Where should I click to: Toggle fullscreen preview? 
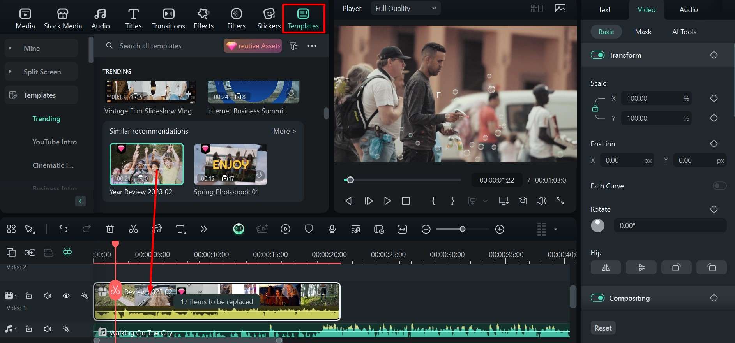coord(560,201)
